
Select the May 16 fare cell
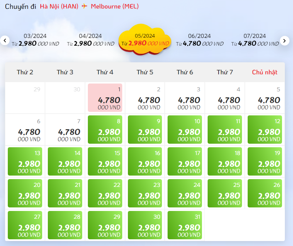(x=145, y=161)
